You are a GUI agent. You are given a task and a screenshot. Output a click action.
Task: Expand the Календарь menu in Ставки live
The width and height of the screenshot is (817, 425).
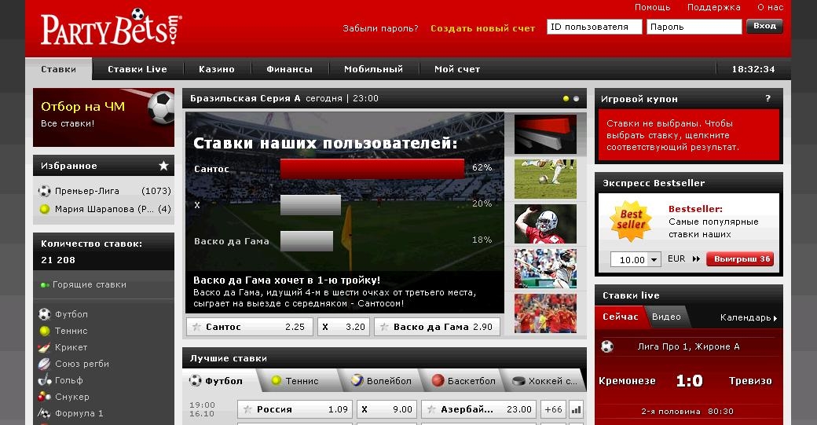pyautogui.click(x=748, y=318)
